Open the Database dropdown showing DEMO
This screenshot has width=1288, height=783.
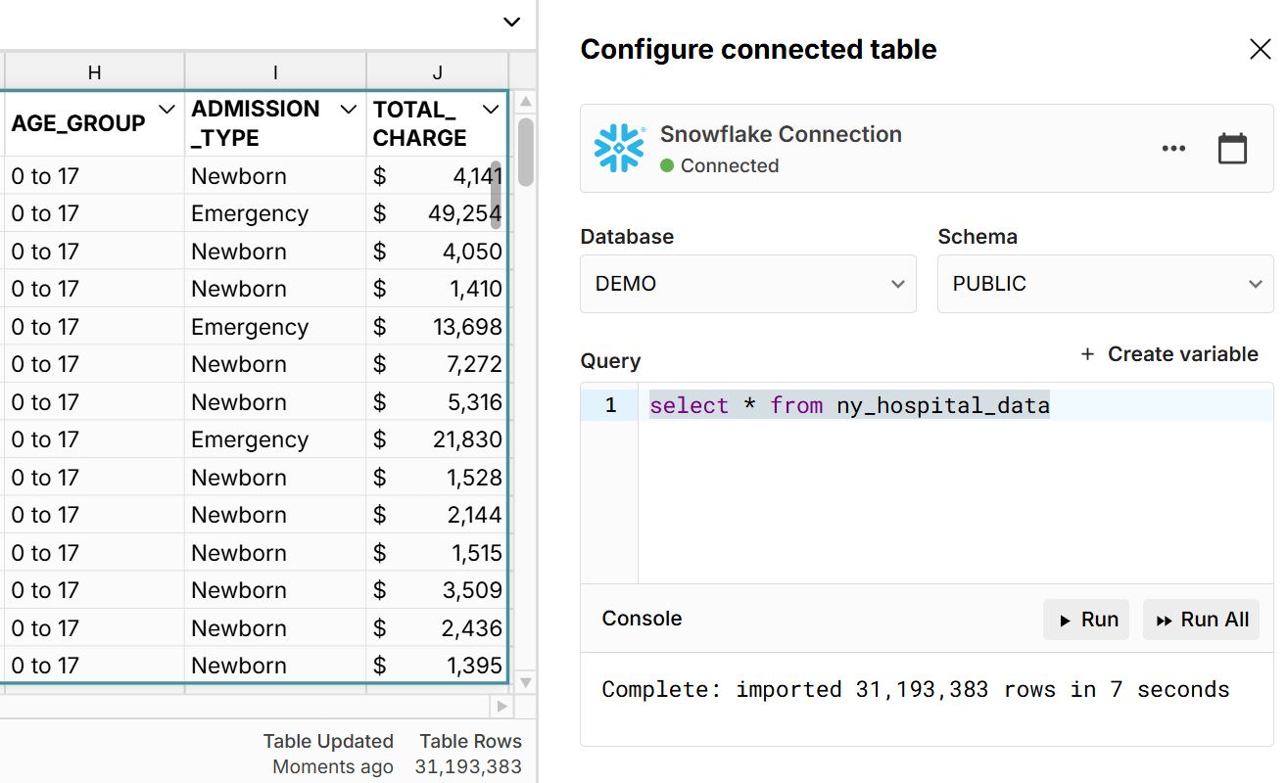pyautogui.click(x=747, y=284)
